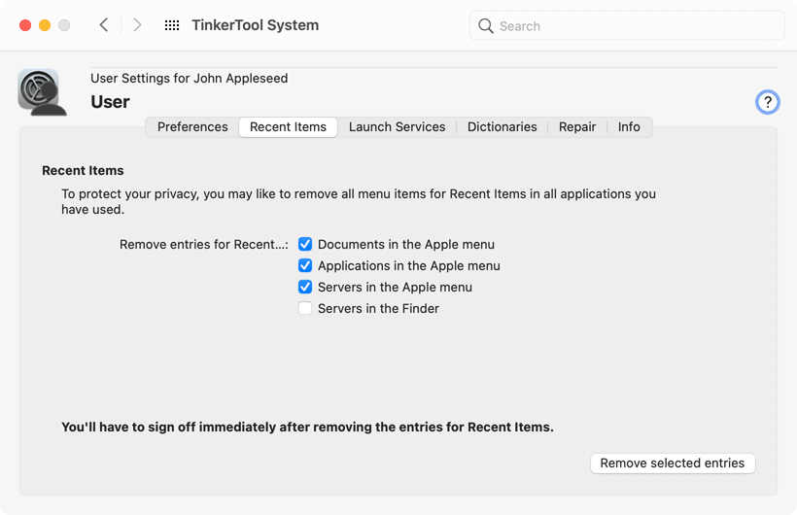Click the sign off warning text
797x515 pixels.
[x=307, y=427]
